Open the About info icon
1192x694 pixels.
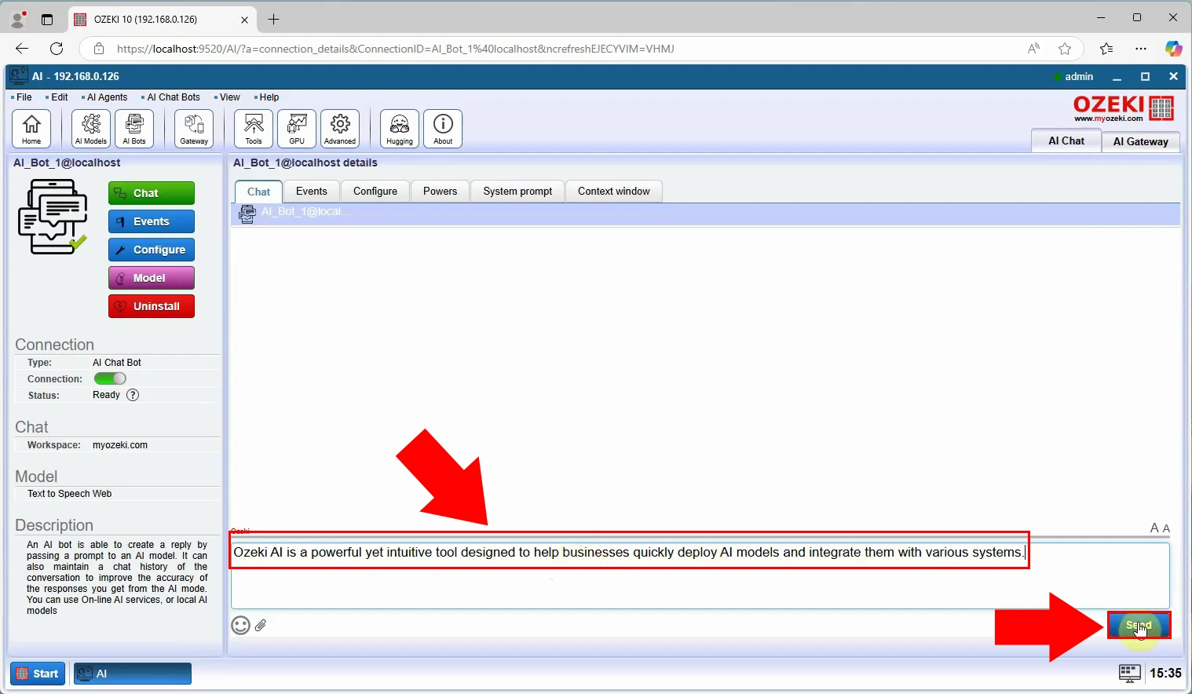point(443,129)
